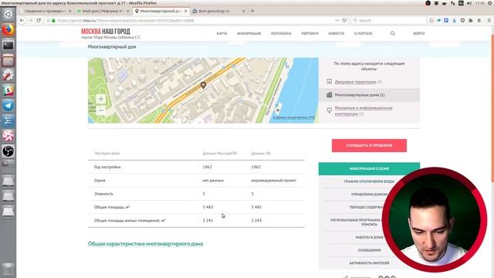The image size is (494, 278).
Task: Click Общая площадь жилых помещений label
Action: [130, 221]
